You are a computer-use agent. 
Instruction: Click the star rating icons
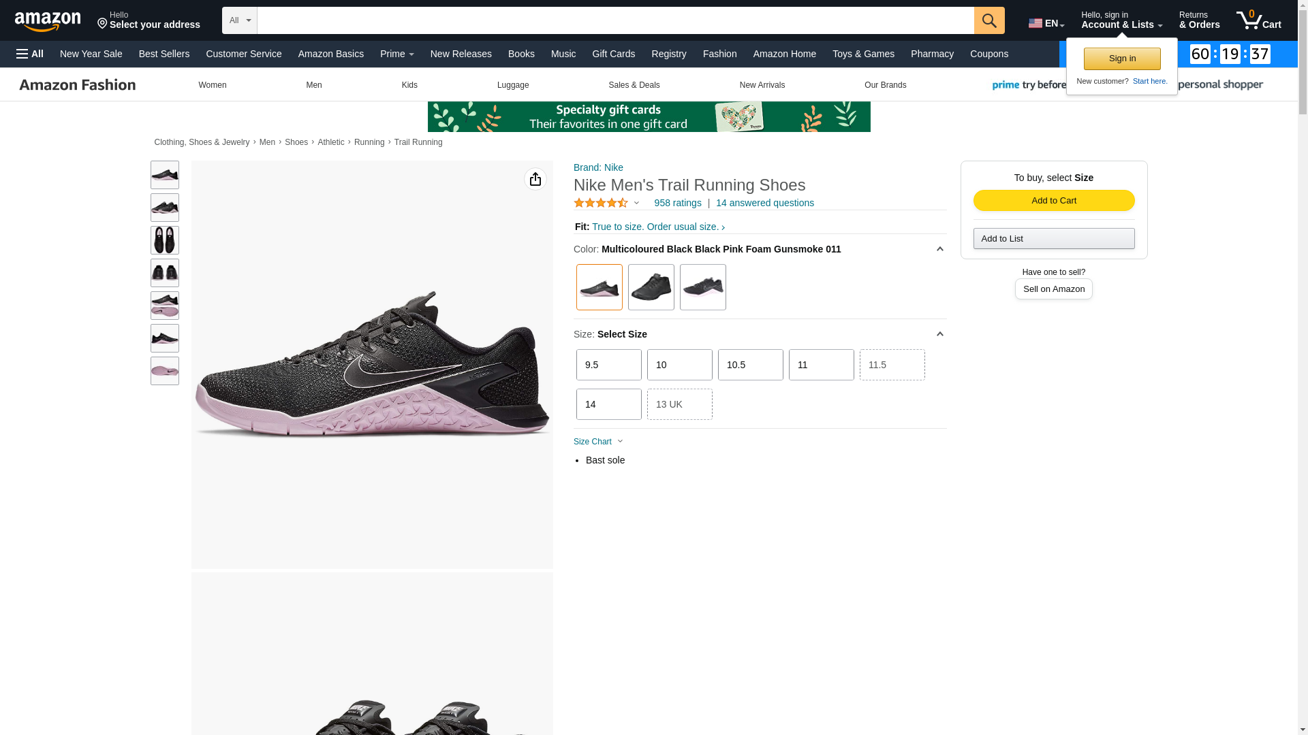tap(601, 203)
